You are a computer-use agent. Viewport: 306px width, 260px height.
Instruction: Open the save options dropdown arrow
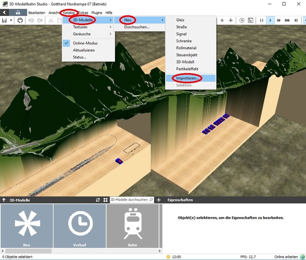(x=11, y=20)
